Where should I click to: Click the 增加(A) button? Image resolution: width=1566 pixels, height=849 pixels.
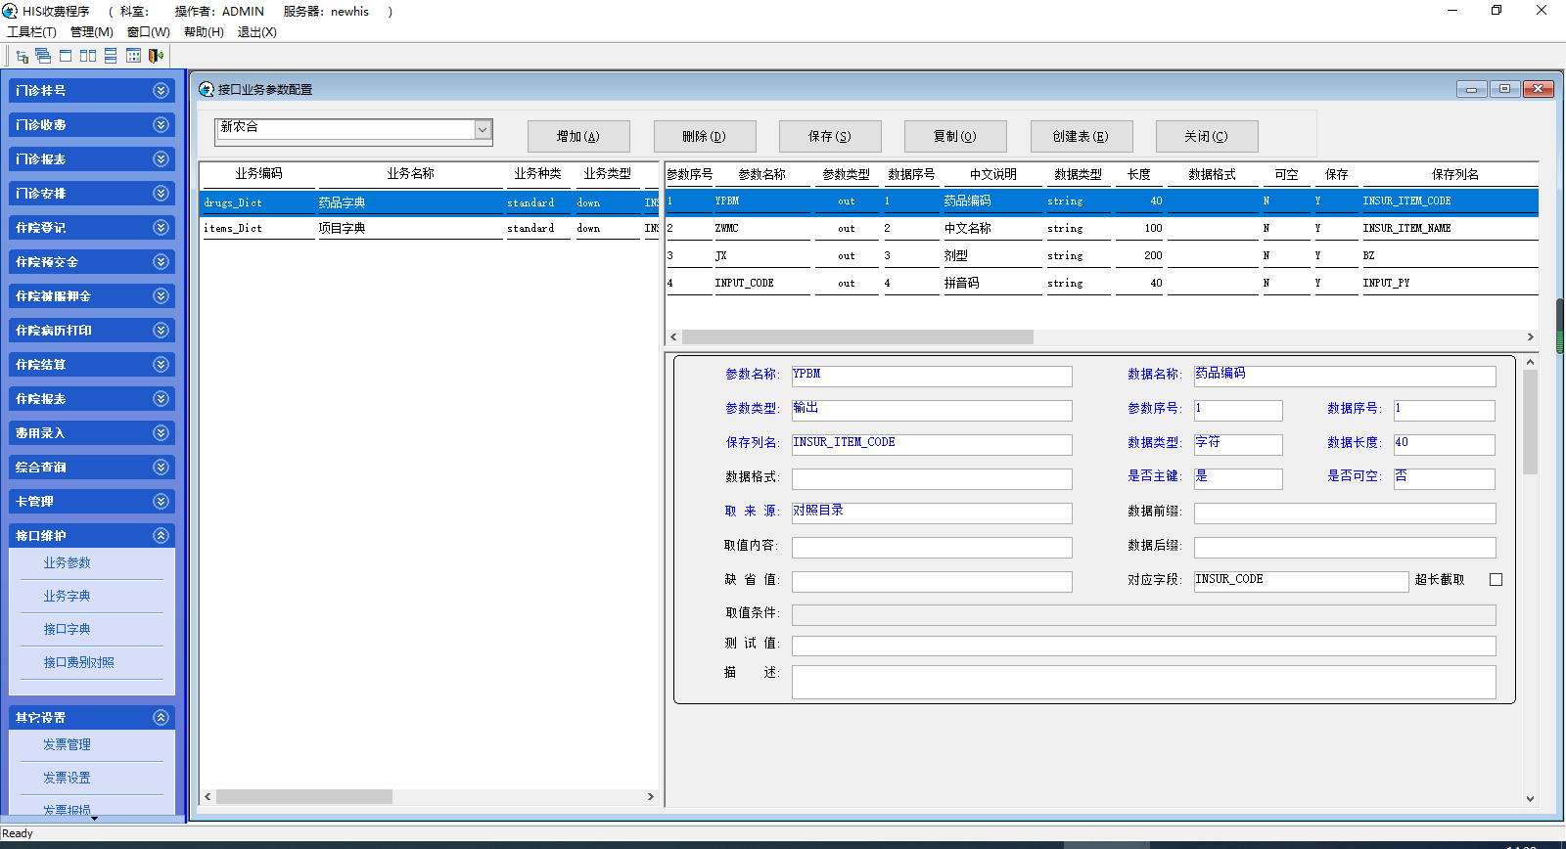pos(578,136)
